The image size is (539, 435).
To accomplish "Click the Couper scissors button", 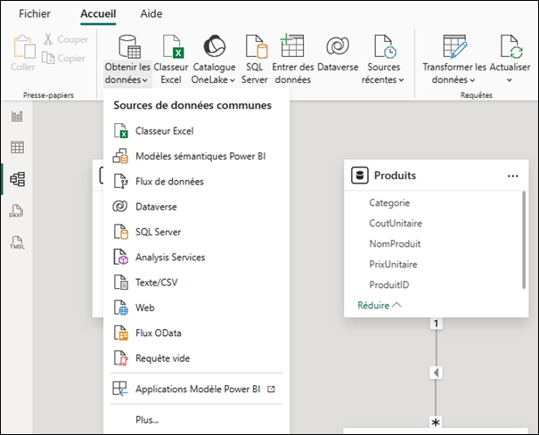I will 66,39.
